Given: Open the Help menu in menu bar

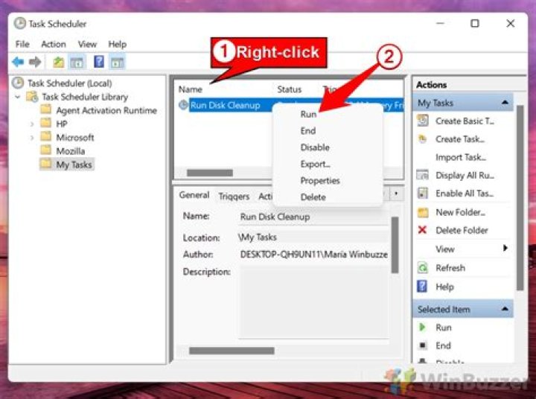Looking at the screenshot, I should point(118,44).
